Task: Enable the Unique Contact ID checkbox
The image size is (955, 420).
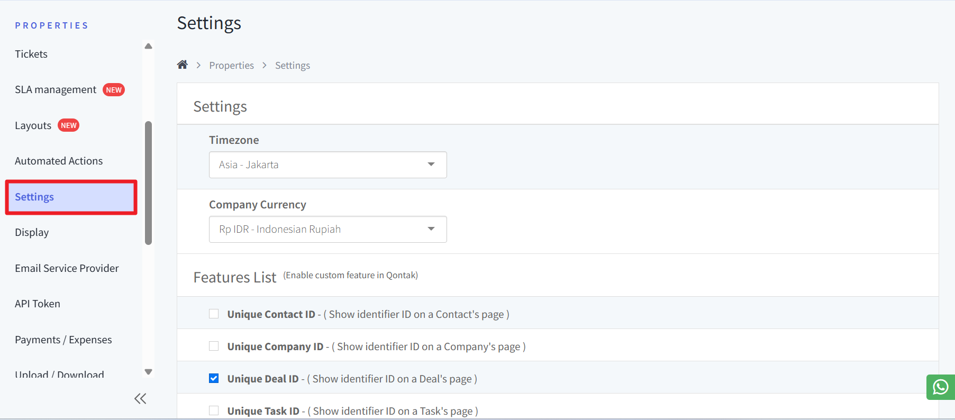Action: pyautogui.click(x=214, y=314)
